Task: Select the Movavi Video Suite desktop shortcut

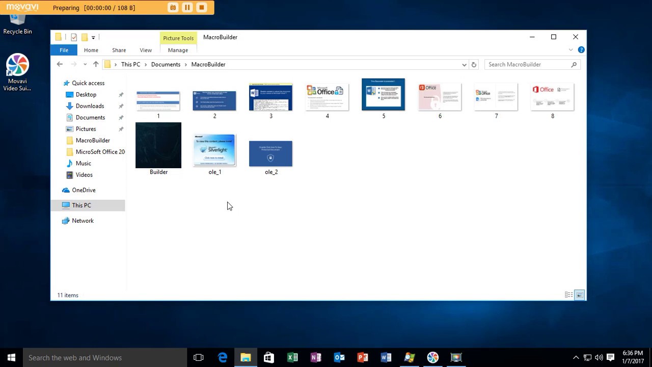Action: point(17,72)
